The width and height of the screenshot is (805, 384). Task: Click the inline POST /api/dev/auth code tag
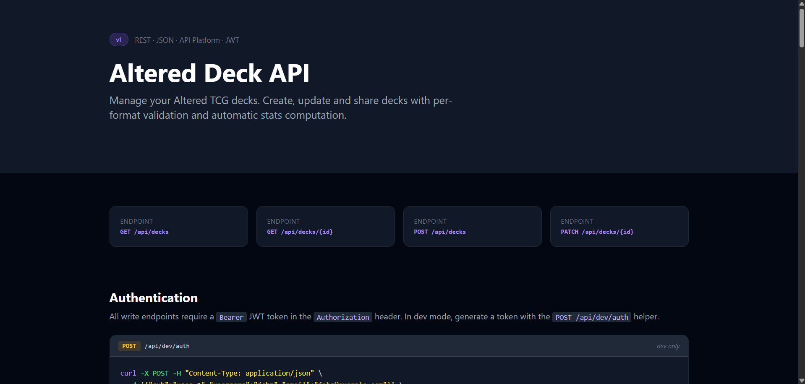[x=592, y=317]
